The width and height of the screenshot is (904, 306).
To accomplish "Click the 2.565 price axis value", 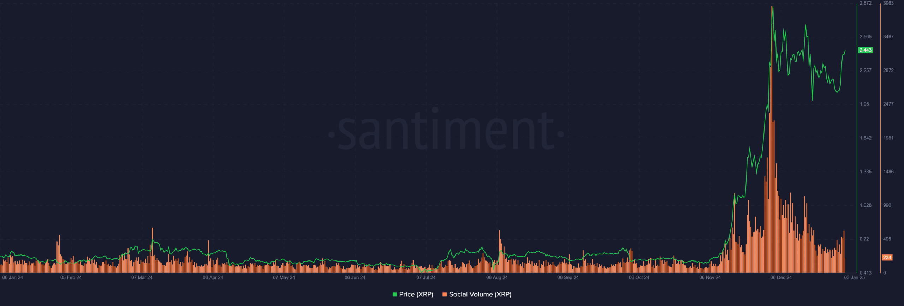I will (866, 37).
